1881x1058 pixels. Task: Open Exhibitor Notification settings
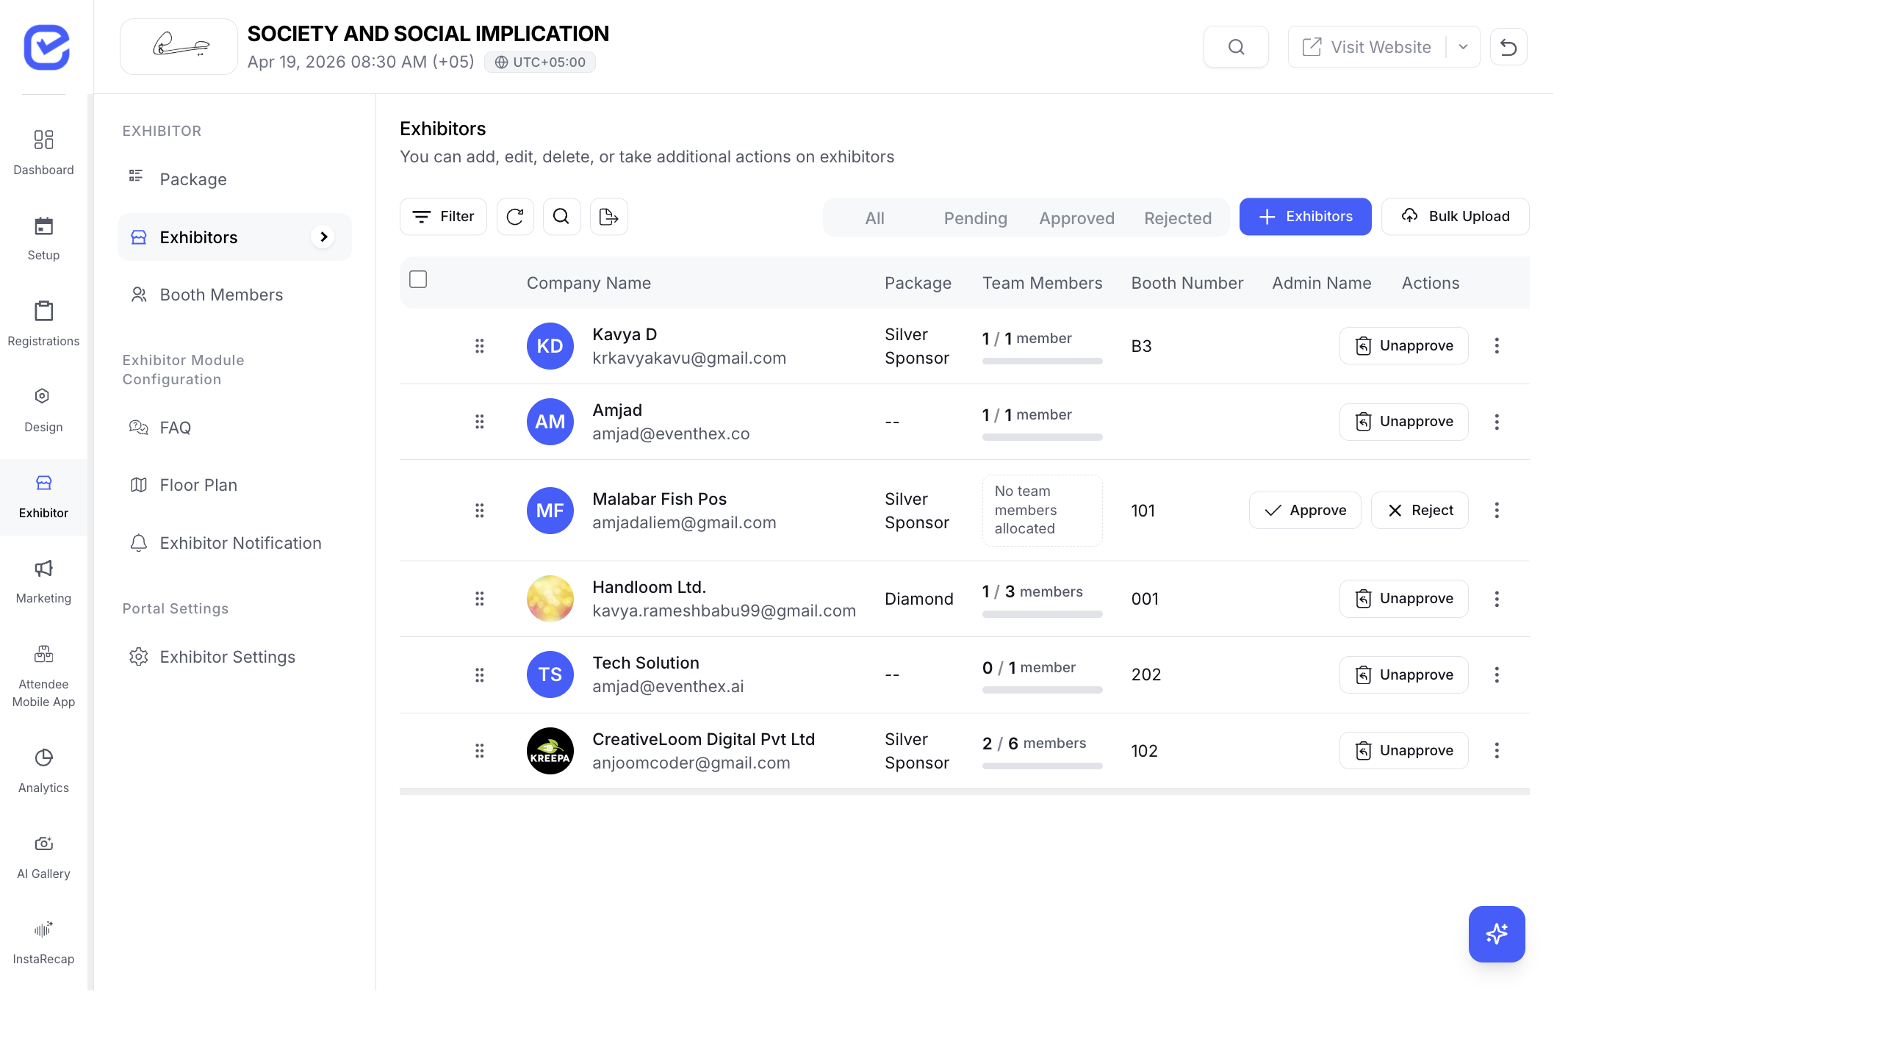(234, 543)
